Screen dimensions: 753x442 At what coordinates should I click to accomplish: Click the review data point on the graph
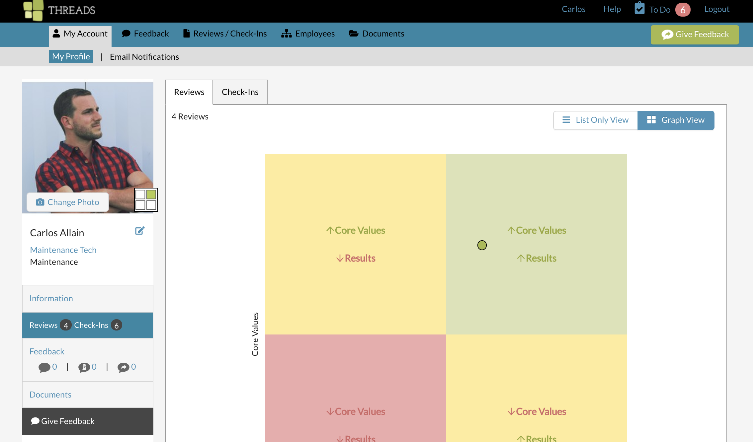(482, 245)
